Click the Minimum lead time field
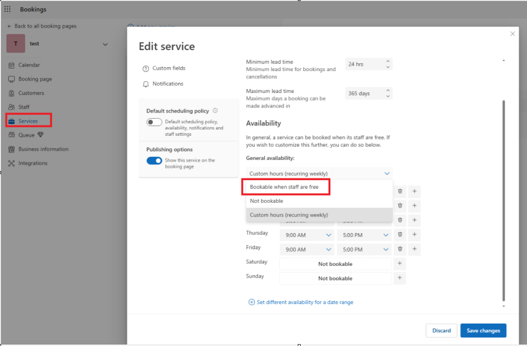Image resolution: width=527 pixels, height=346 pixels. (369, 64)
